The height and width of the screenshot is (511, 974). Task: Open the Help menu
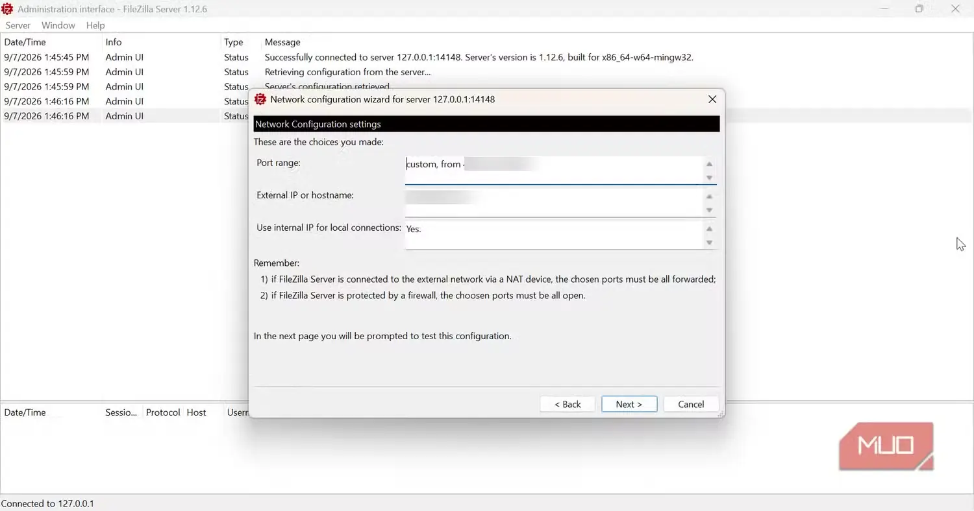95,25
